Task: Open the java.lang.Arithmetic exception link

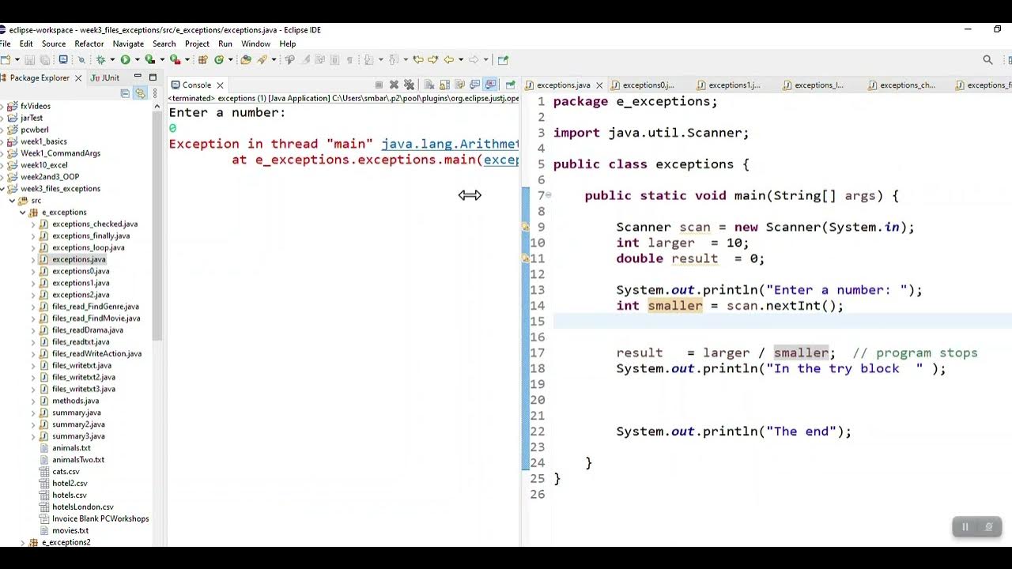Action: pyautogui.click(x=450, y=144)
